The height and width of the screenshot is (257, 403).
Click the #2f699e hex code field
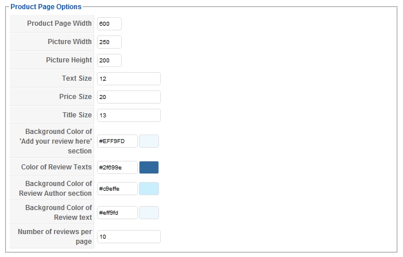click(x=117, y=167)
